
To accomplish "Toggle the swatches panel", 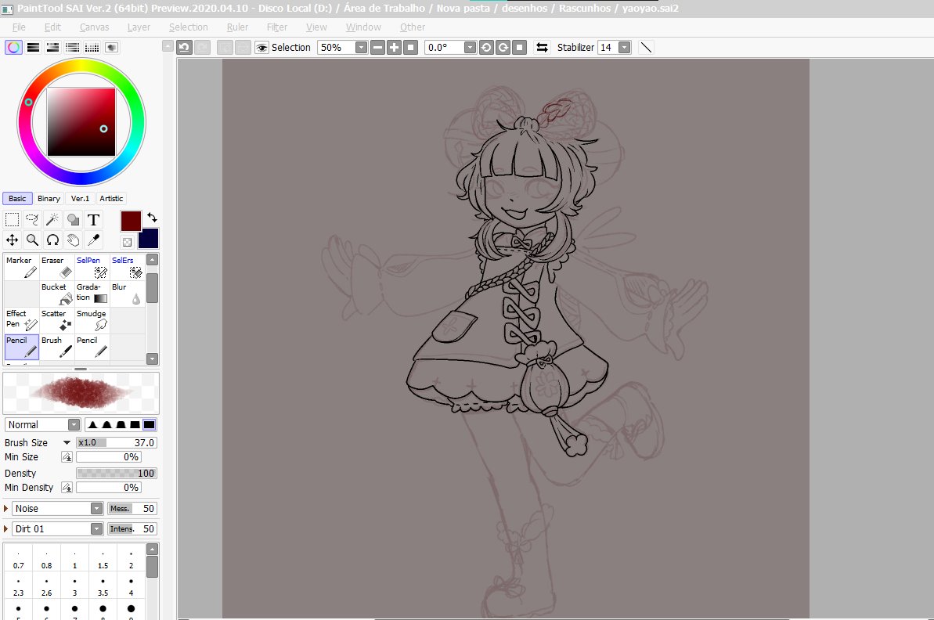I will click(92, 48).
